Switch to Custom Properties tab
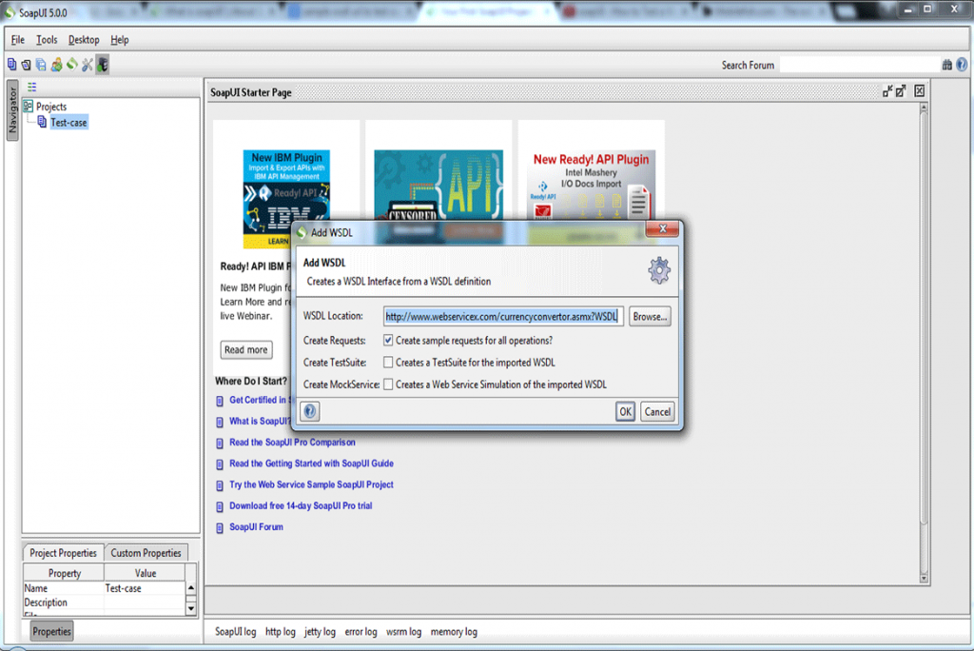This screenshot has height=651, width=974. [146, 553]
